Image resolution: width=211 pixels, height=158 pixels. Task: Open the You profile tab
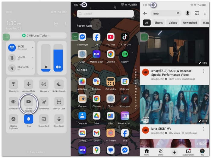pyautogui.click(x=202, y=152)
